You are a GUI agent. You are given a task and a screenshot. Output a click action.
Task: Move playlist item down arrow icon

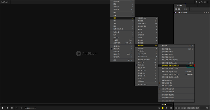pos(182,108)
